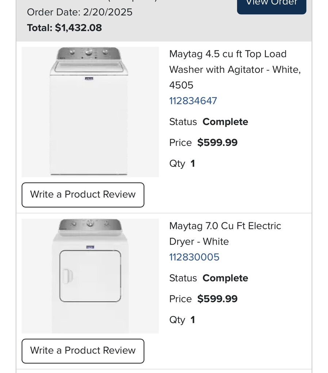Click the dryer's $599.99 price
328x373 pixels.
tap(217, 299)
